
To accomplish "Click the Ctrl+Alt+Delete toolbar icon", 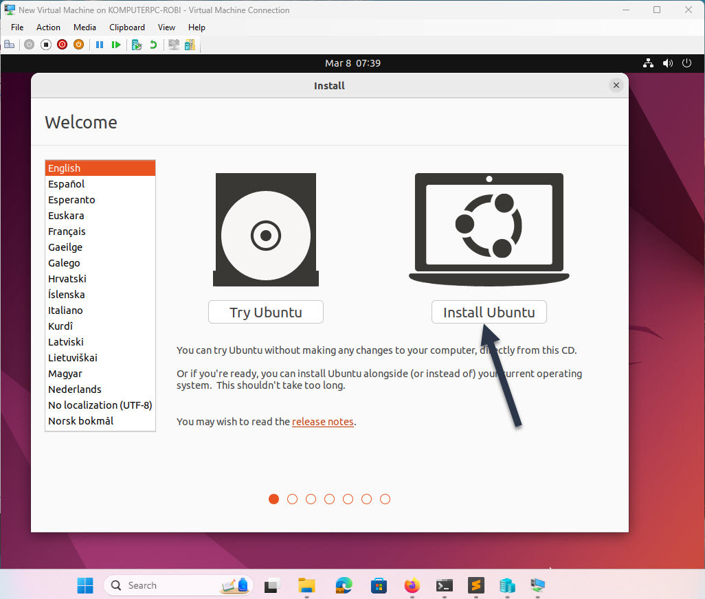I will (x=9, y=44).
